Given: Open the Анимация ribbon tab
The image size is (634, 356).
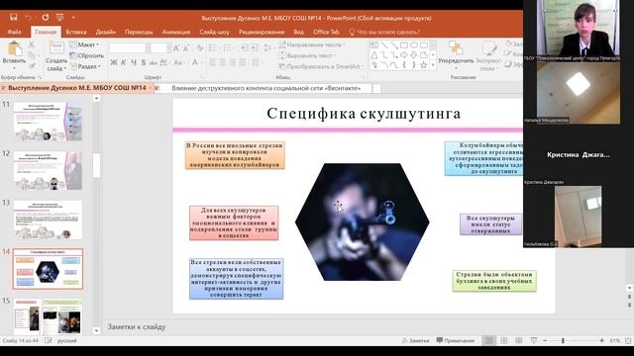Looking at the screenshot, I should click(x=176, y=32).
